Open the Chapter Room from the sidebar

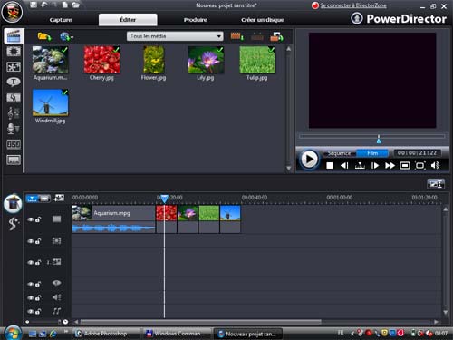click(x=14, y=144)
